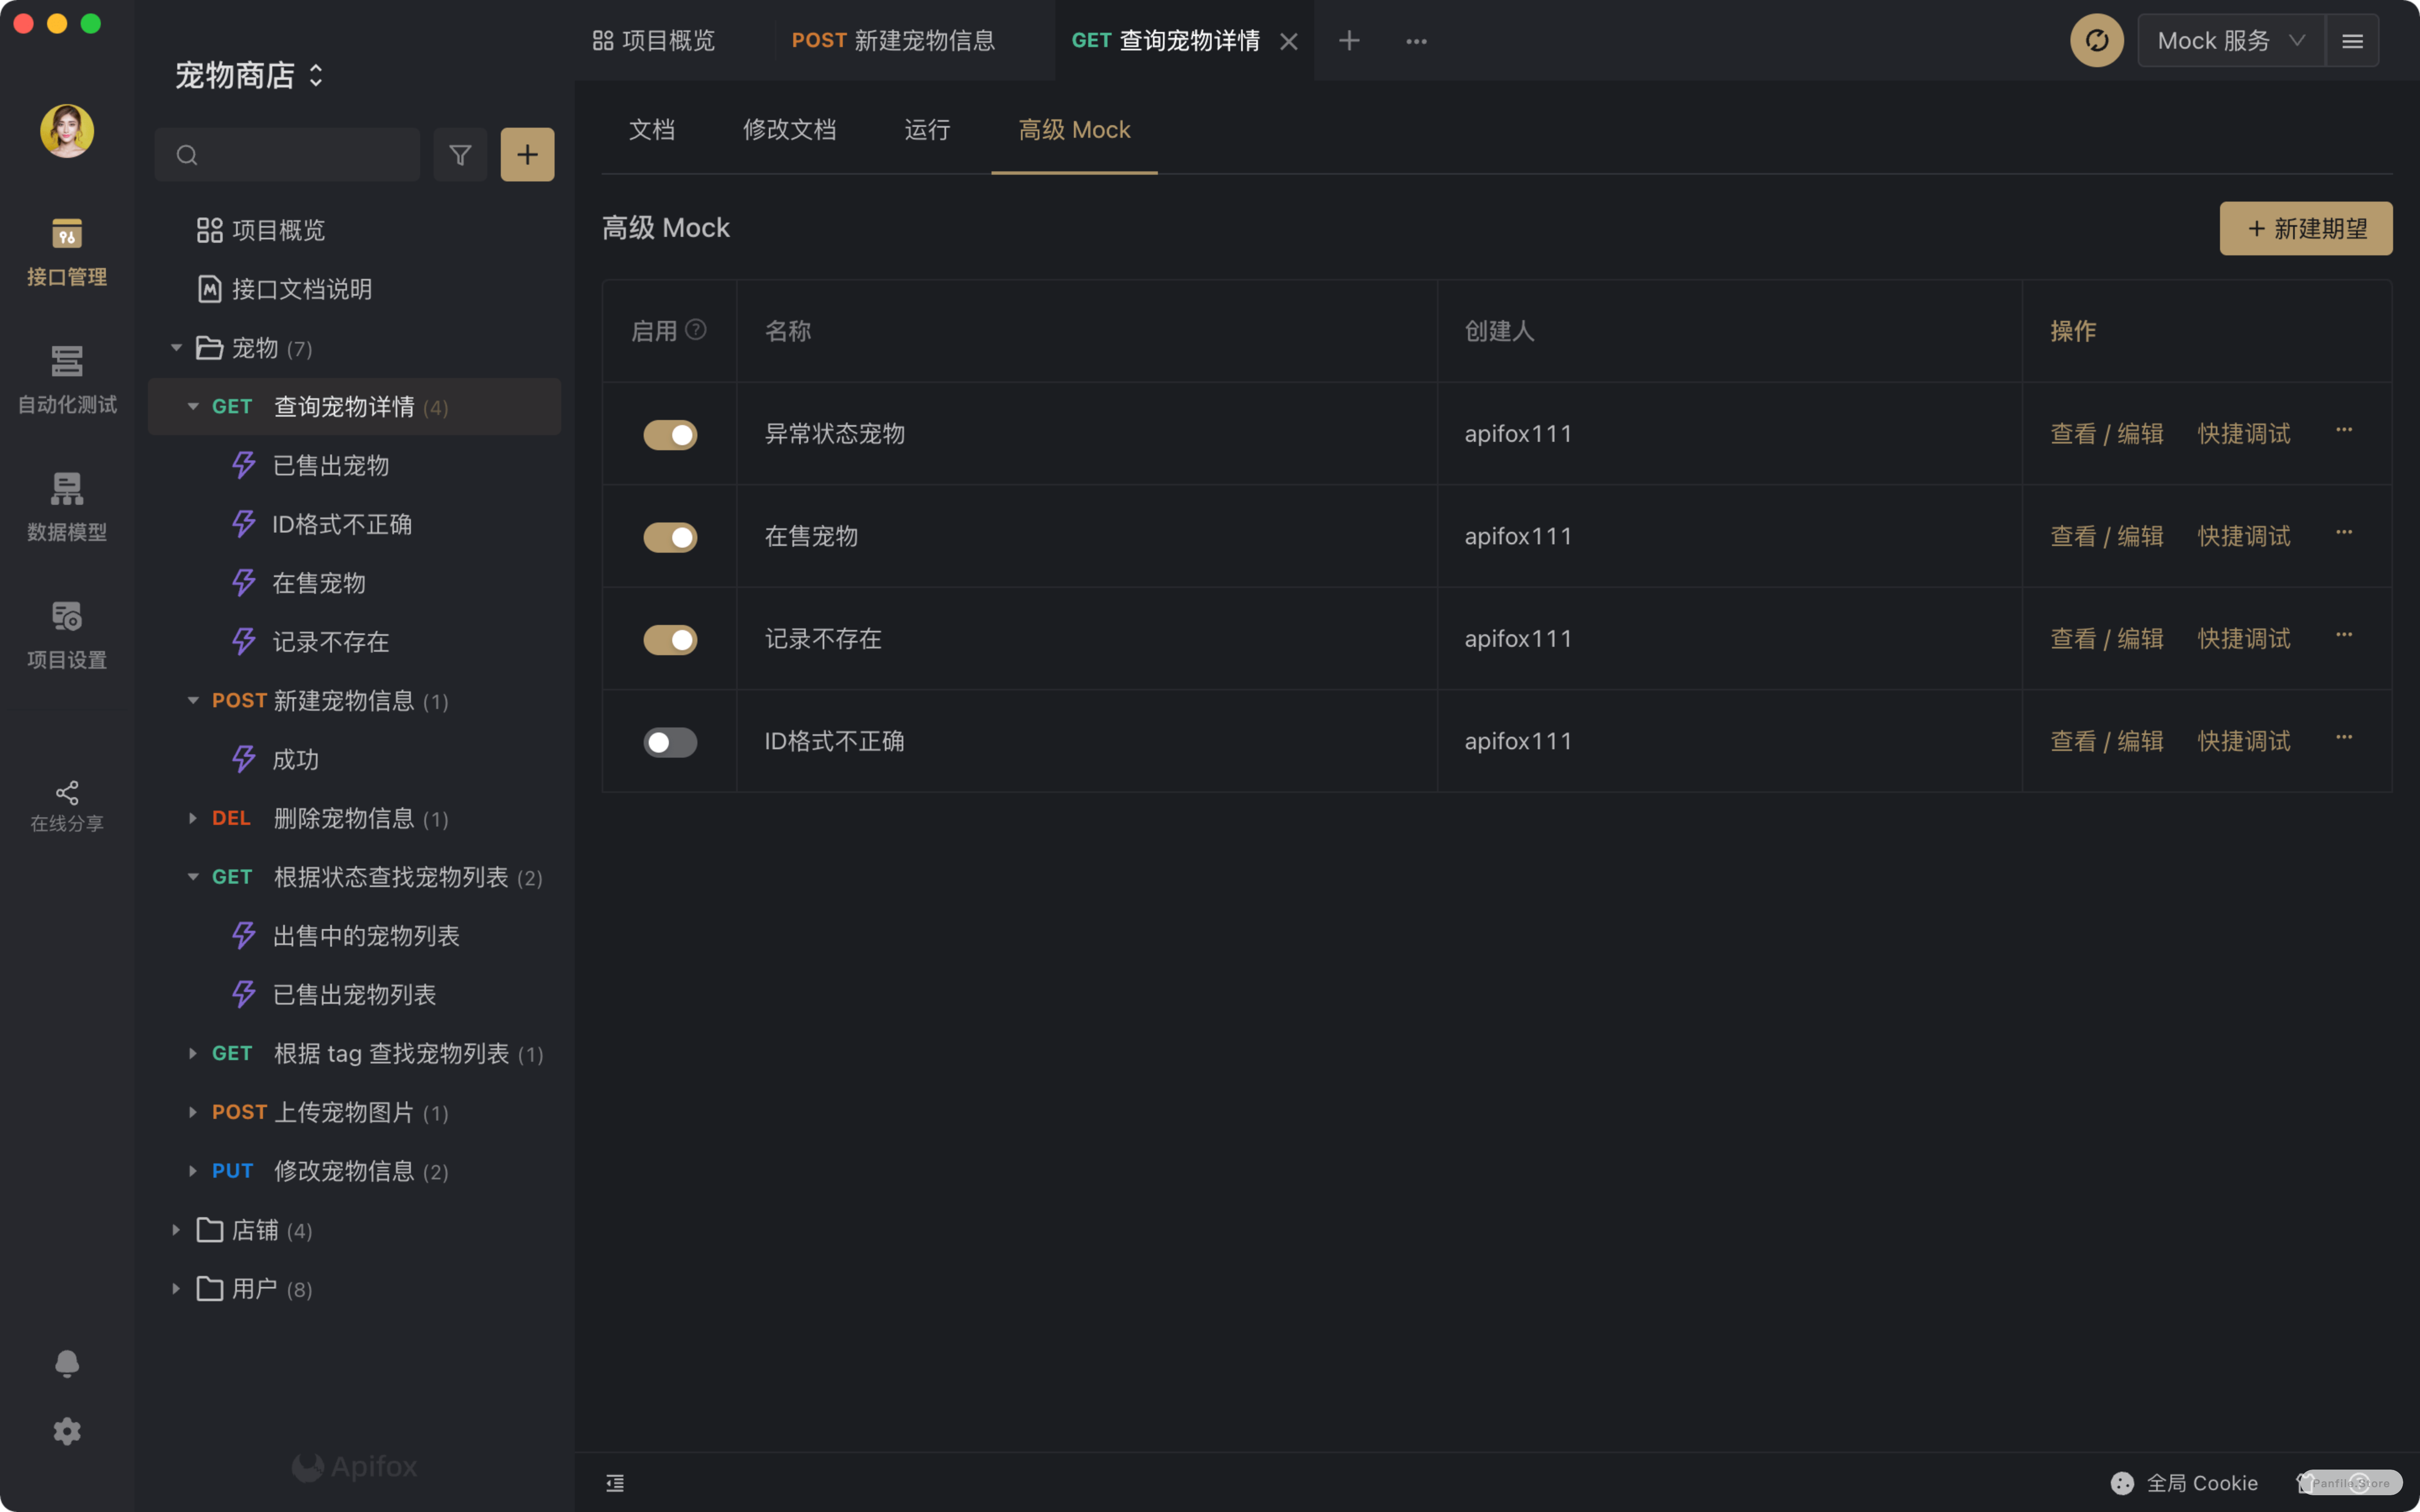The width and height of the screenshot is (2420, 1512).
Task: Disable the 在售宠物 mock toggle
Action: coord(670,538)
